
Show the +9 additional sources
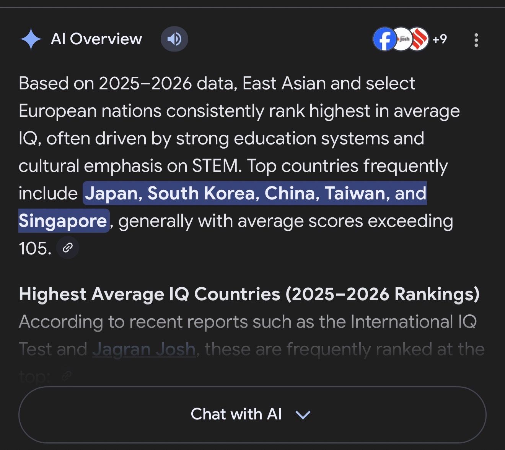click(x=440, y=39)
